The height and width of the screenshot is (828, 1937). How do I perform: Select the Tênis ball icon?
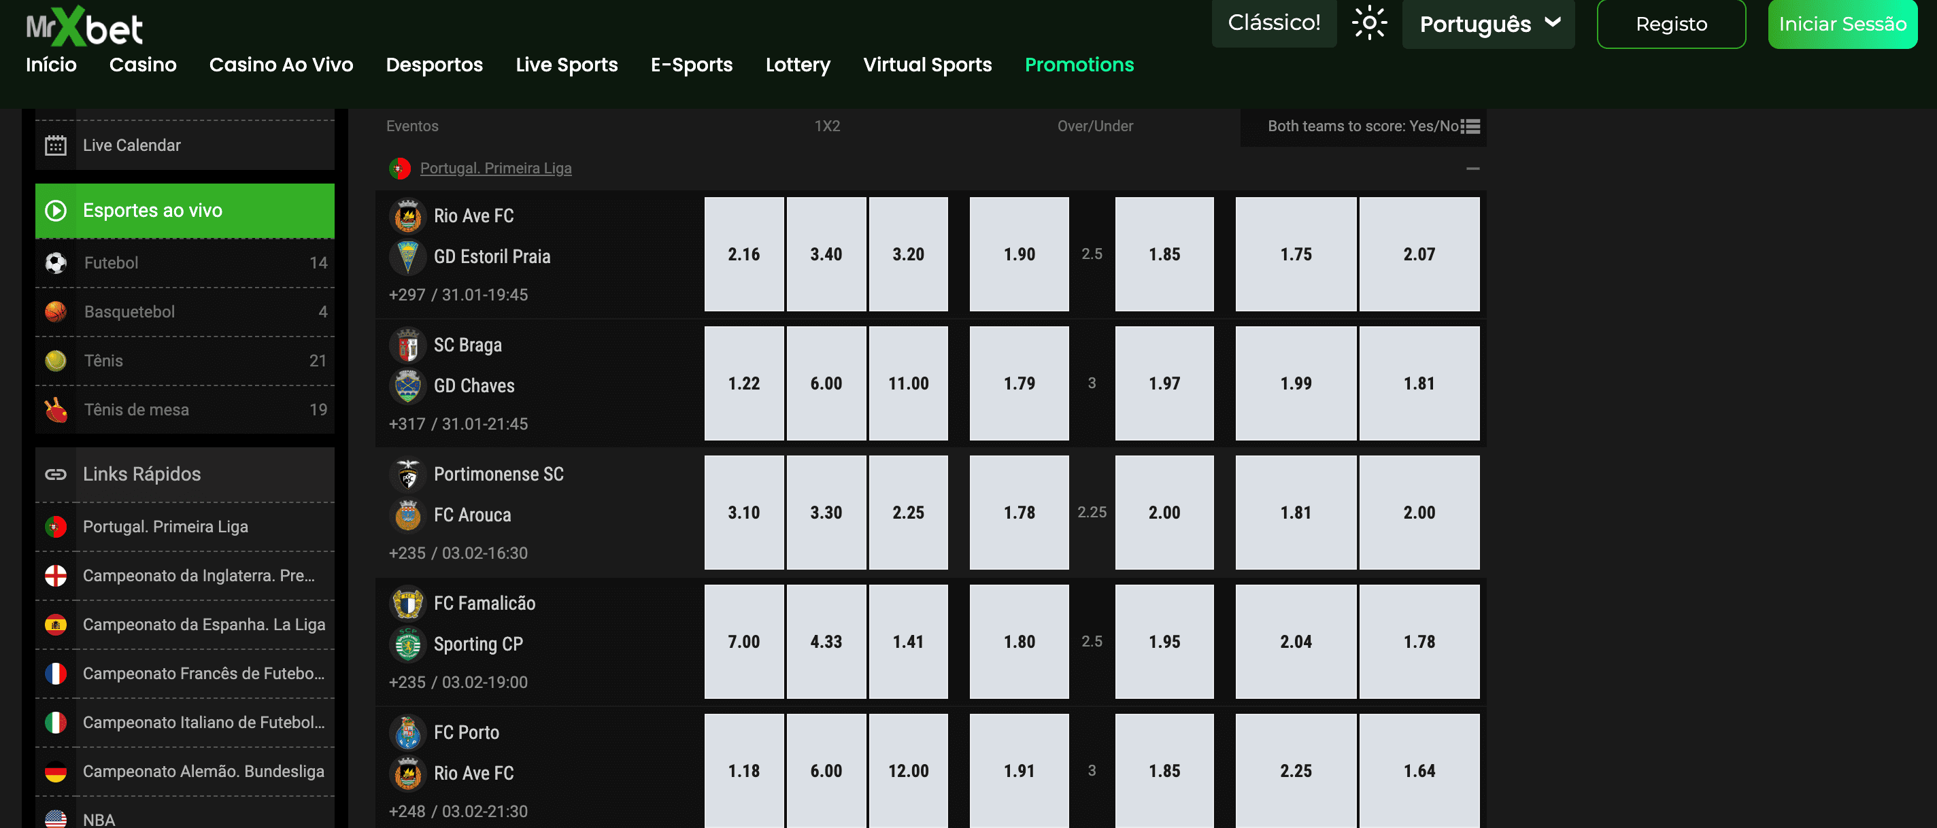[56, 361]
